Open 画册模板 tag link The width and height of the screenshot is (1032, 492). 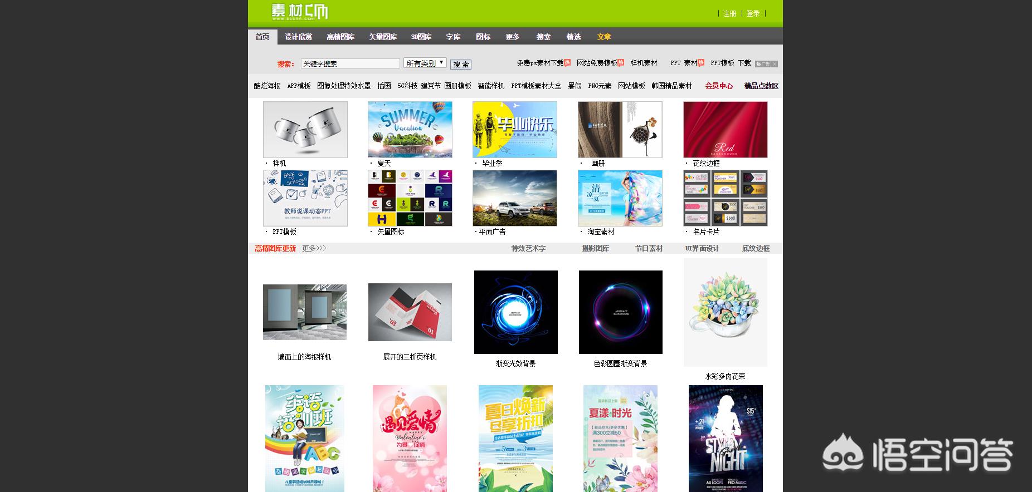click(457, 86)
